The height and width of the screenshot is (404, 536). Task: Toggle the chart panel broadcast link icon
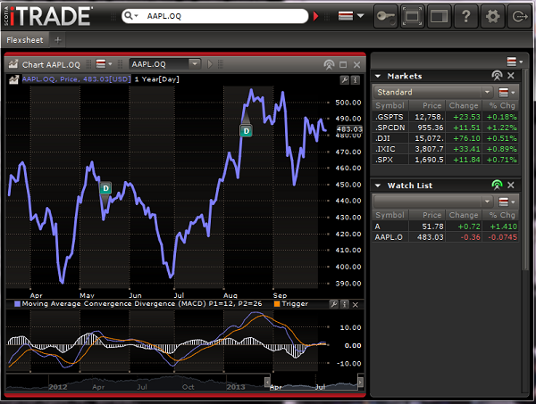(x=329, y=64)
